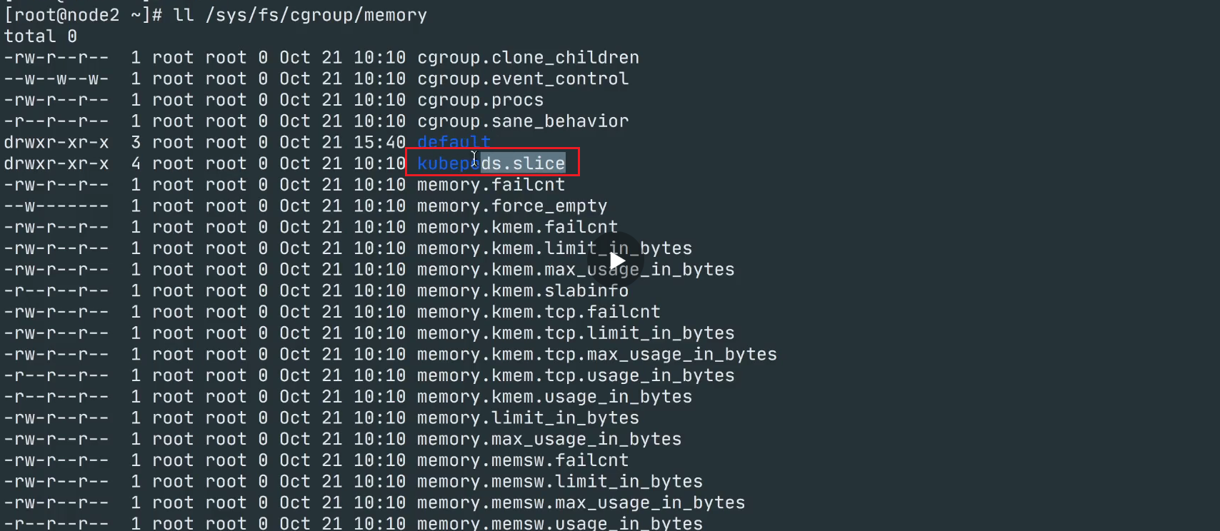
Task: Click memory.memsw.failcnt filename
Action: [523, 460]
